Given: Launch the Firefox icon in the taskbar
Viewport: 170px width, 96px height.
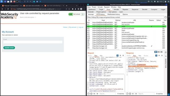Looking at the screenshot, I should (x=14, y=2).
